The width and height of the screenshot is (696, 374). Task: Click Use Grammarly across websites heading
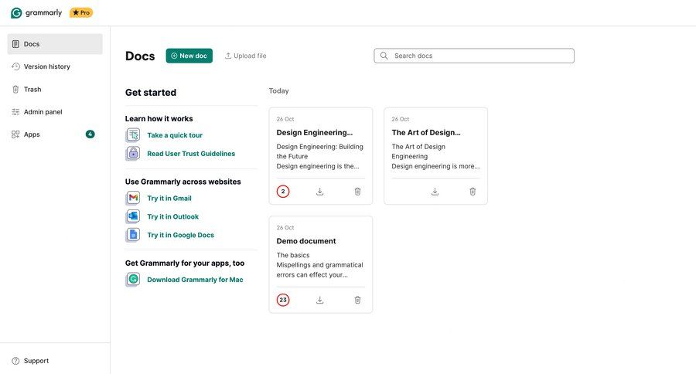[x=183, y=182]
